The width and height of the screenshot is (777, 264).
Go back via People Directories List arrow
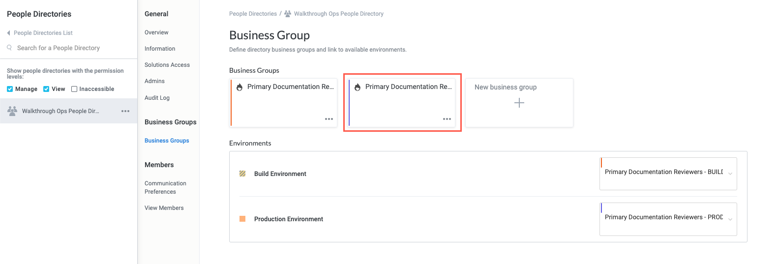[x=8, y=33]
